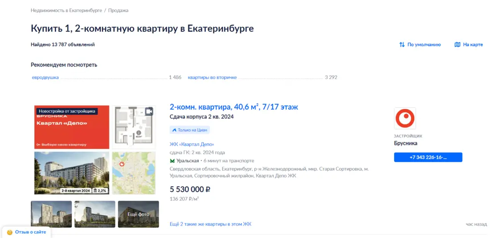Open the 2-комн. квартира 40,6 м² listing
The width and height of the screenshot is (490, 238).
(233, 107)
